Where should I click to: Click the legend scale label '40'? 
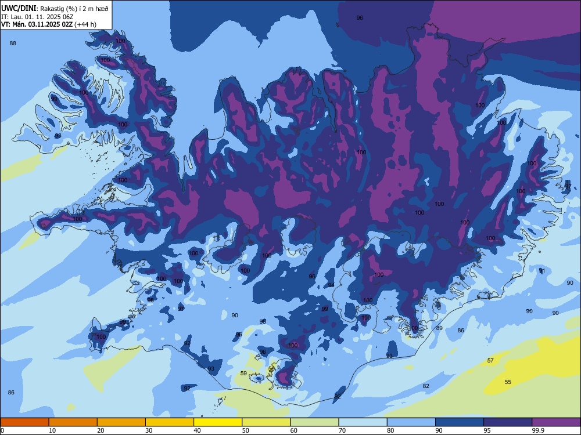coord(197,430)
